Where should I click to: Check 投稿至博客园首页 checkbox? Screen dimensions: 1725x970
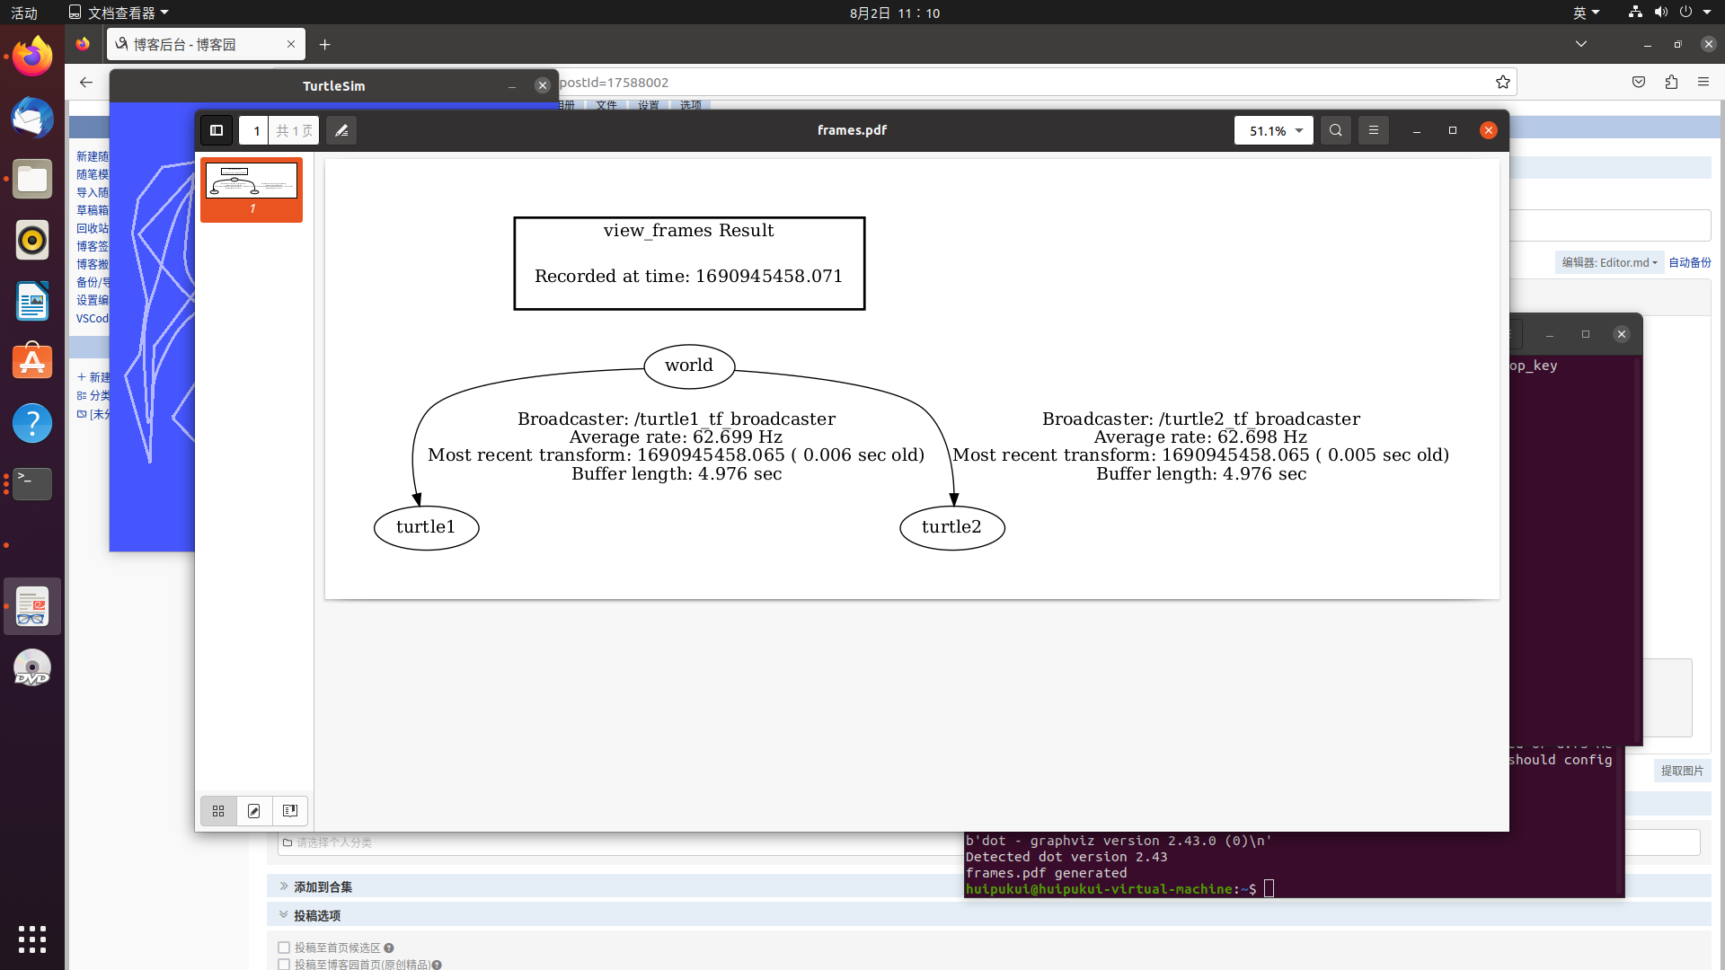click(284, 964)
